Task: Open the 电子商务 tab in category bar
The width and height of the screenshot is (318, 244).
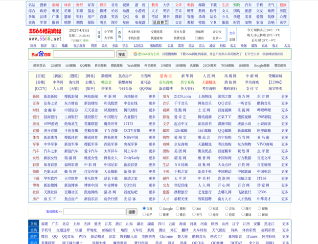Action: click(x=79, y=45)
